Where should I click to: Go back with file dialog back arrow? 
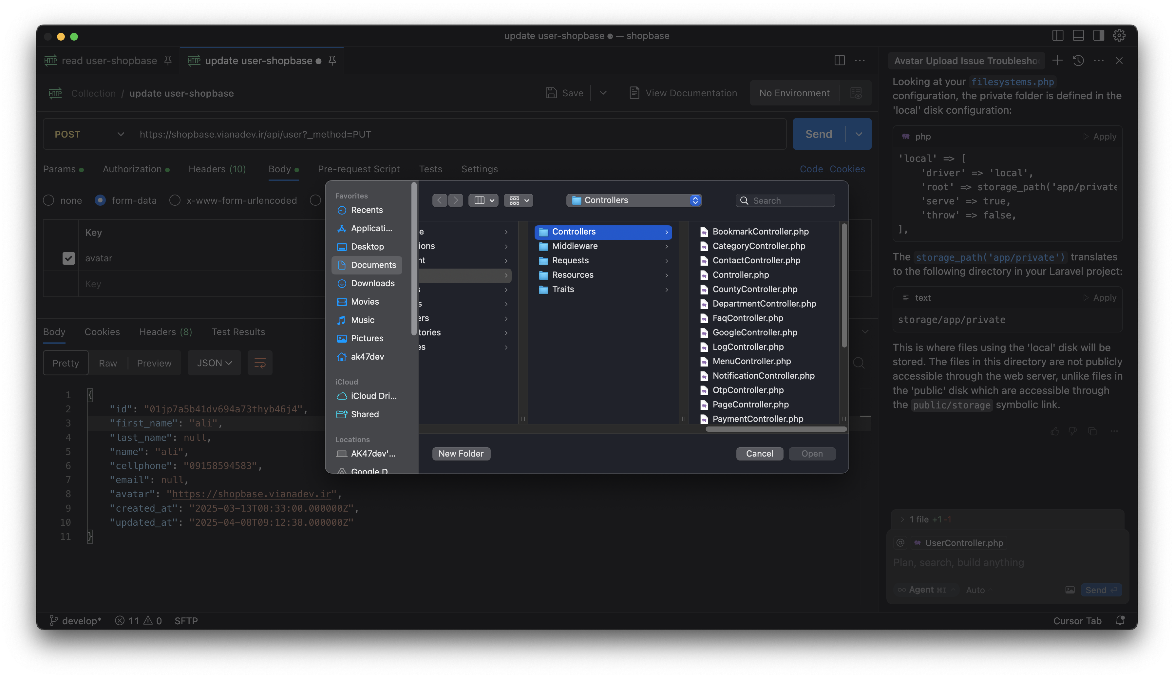tap(440, 200)
